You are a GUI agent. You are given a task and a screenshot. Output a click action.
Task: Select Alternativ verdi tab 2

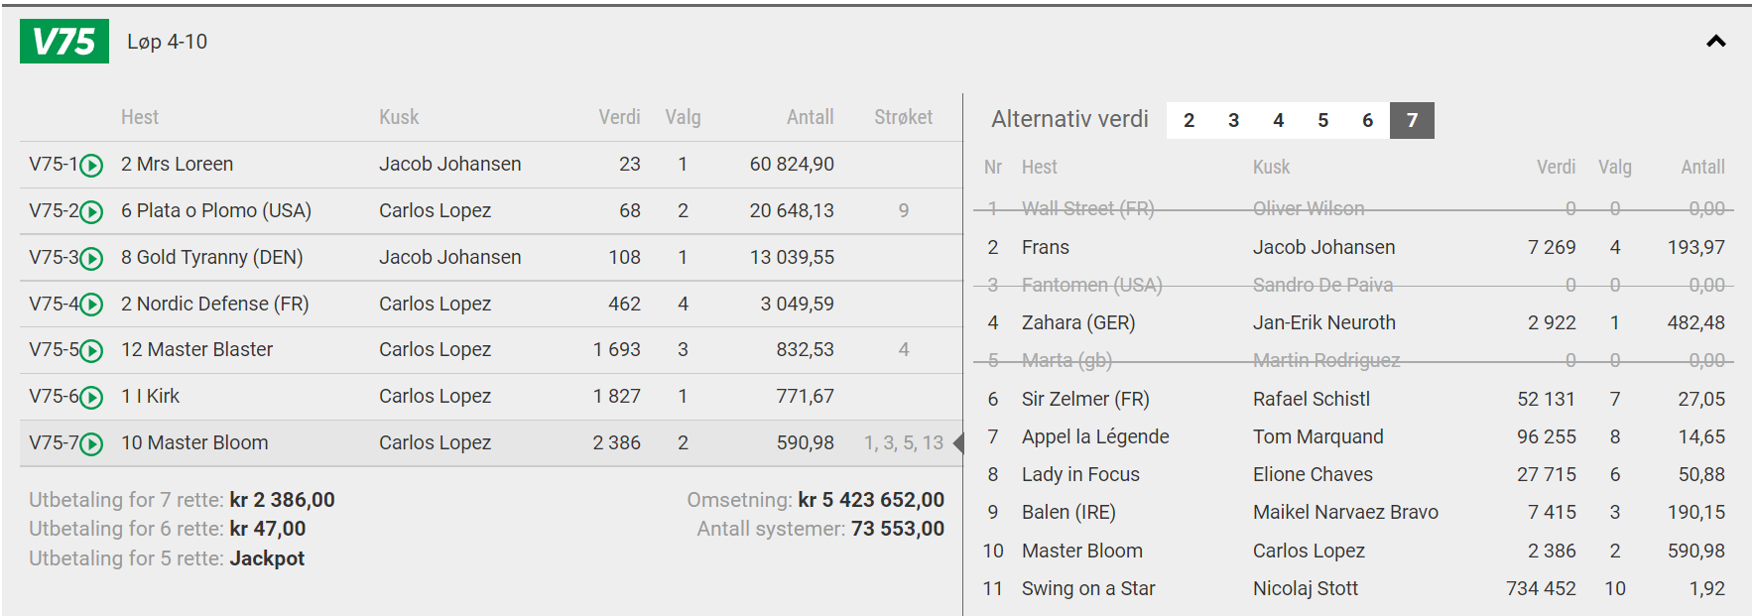click(1189, 120)
